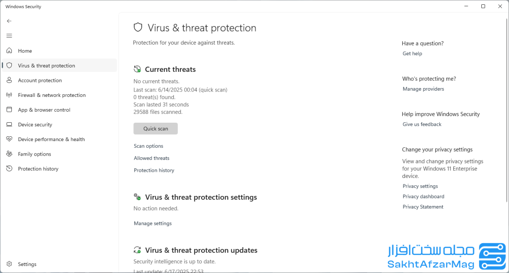Click the Firewall & network protection antenna icon

tap(9, 95)
